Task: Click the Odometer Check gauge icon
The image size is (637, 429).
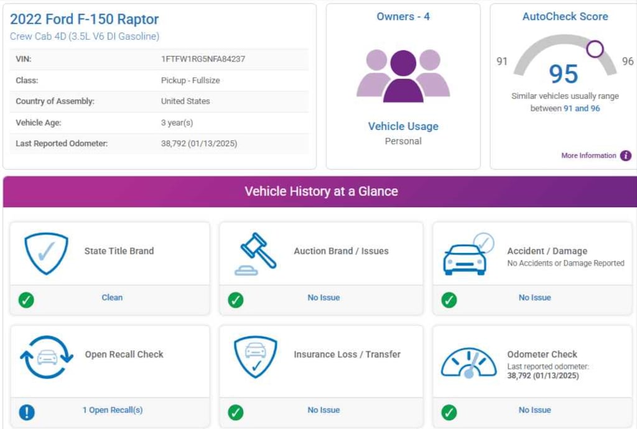Action: tap(468, 361)
